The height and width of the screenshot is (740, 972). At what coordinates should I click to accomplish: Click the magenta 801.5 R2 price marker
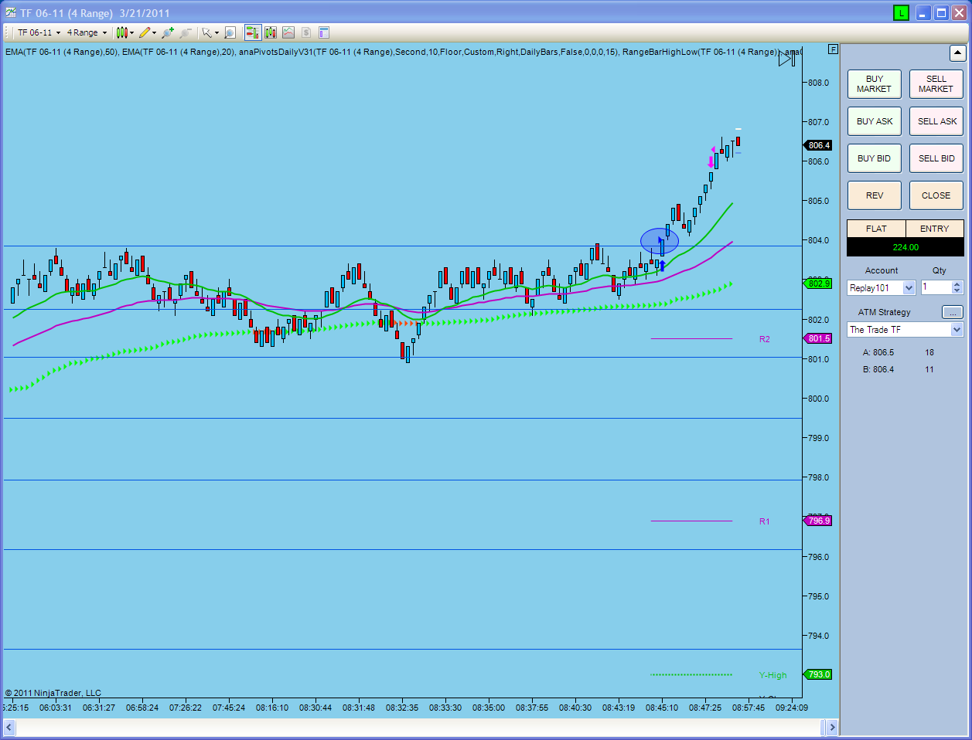pyautogui.click(x=817, y=338)
